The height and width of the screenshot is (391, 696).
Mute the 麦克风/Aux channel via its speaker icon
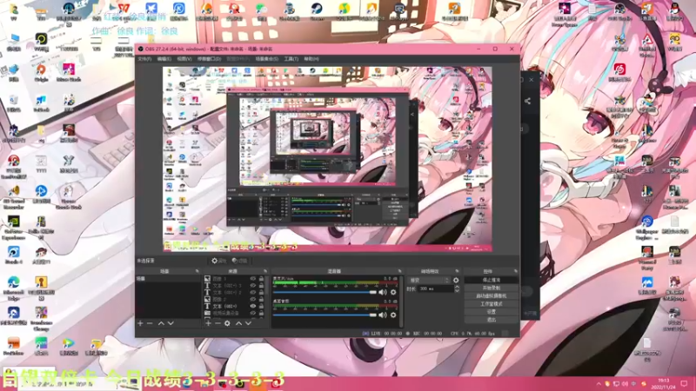coord(383,292)
